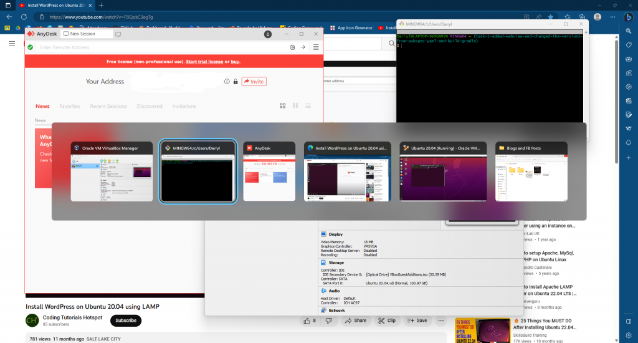
Task: Click Edge sidebar plus add icon
Action: point(629,158)
